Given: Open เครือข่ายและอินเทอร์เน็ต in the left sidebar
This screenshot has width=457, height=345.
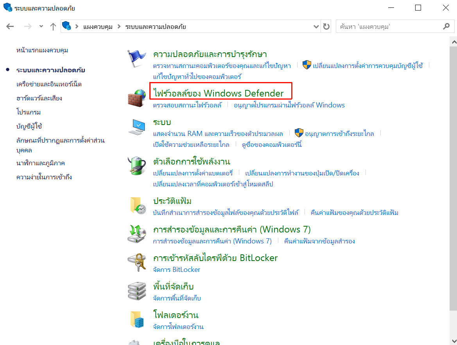Looking at the screenshot, I should tap(49, 84).
